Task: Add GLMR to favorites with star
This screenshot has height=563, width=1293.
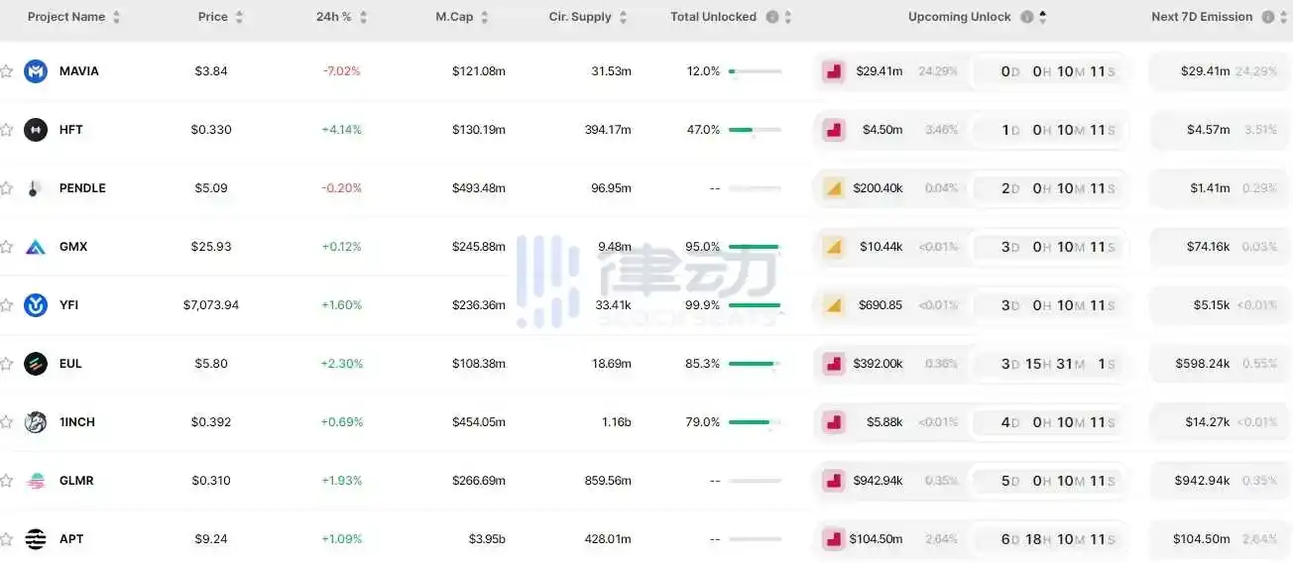Action: (x=7, y=481)
